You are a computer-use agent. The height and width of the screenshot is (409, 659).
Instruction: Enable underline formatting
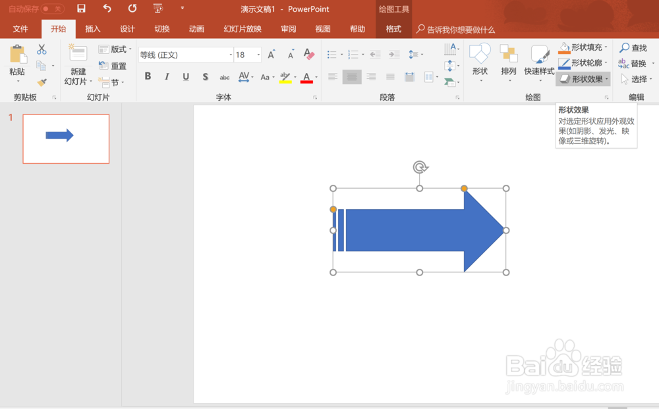(186, 76)
